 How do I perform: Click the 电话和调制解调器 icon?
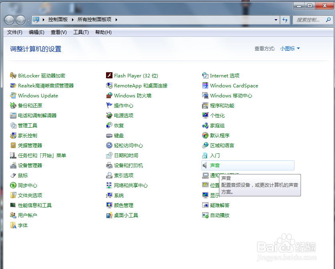click(13, 116)
